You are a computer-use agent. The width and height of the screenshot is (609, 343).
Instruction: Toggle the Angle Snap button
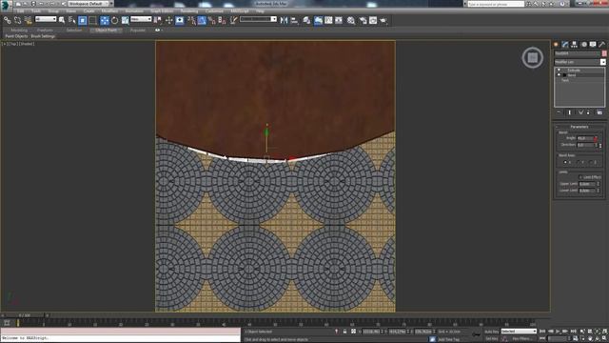click(x=202, y=20)
